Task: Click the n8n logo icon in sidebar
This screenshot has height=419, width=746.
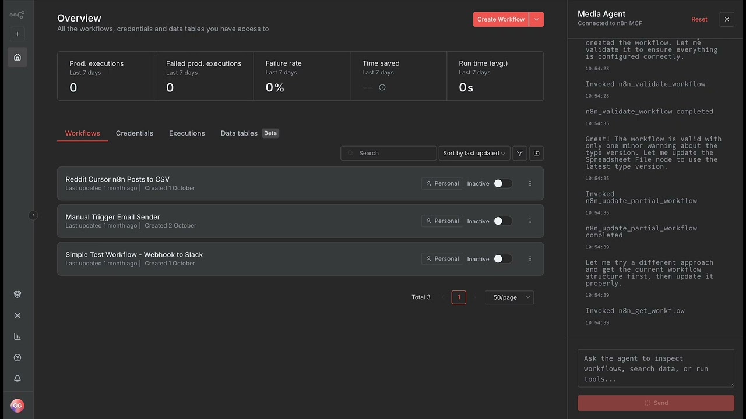Action: click(17, 15)
